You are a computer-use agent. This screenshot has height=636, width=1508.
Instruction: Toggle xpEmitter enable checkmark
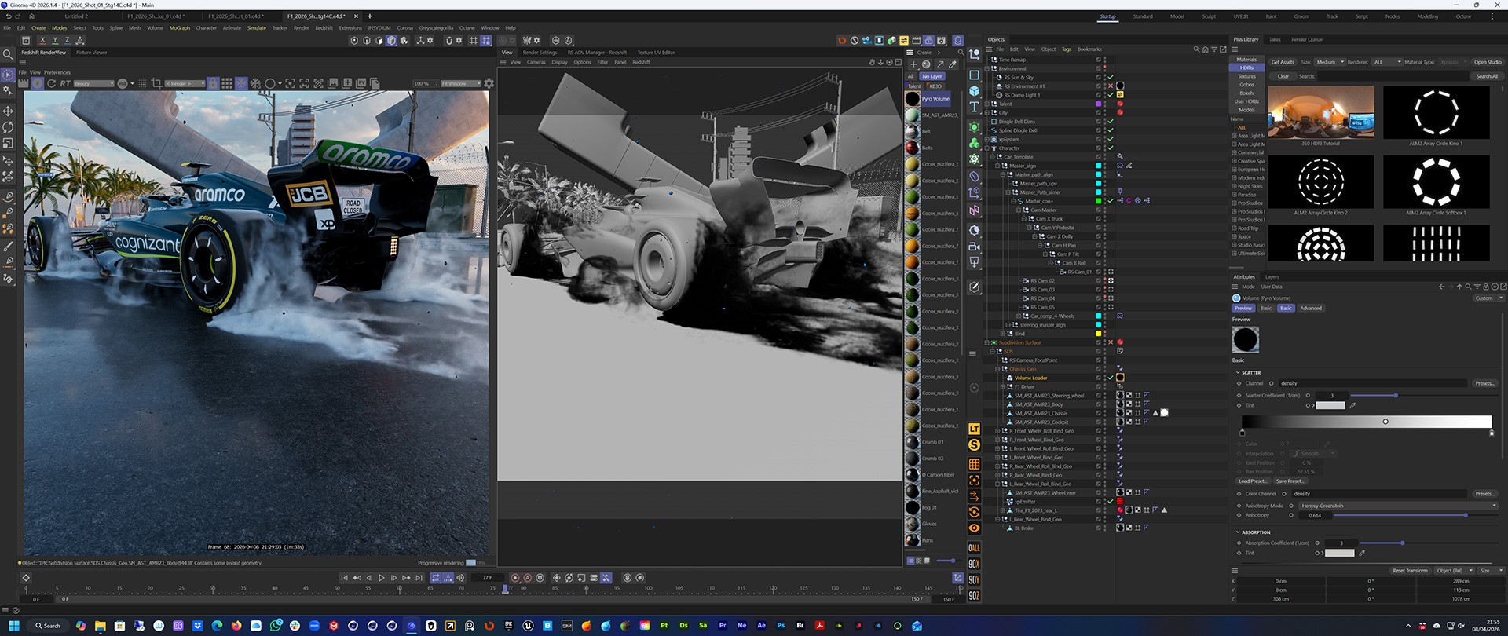coord(1111,502)
